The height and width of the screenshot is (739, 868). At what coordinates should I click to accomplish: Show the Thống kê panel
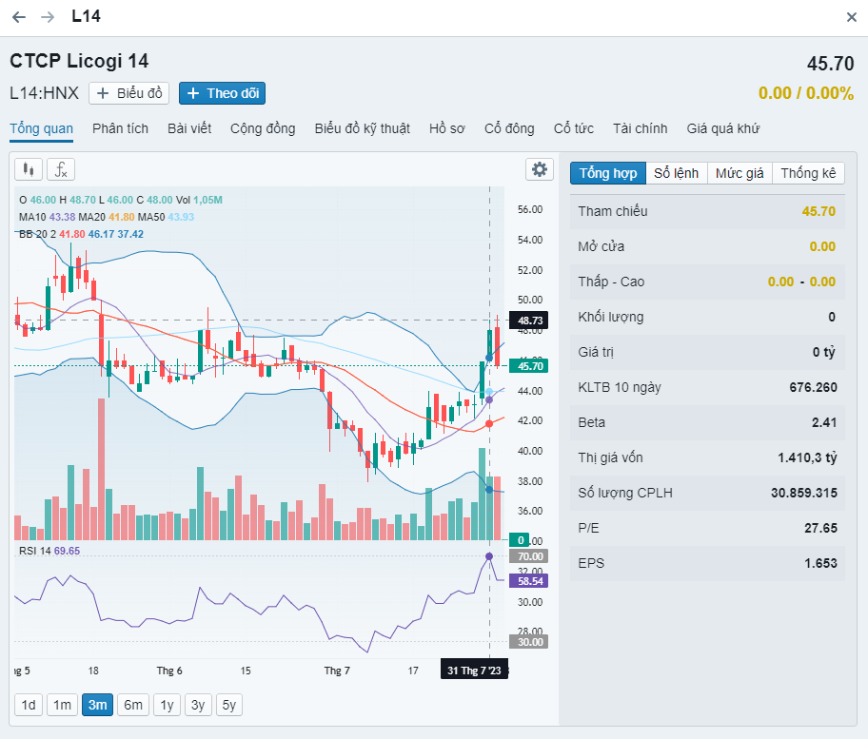click(x=808, y=173)
